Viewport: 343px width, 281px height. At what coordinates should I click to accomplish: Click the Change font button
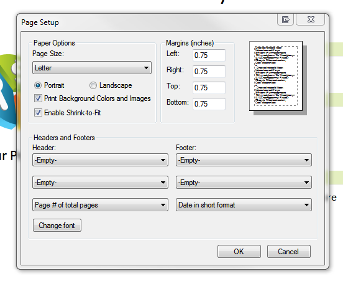click(x=57, y=226)
